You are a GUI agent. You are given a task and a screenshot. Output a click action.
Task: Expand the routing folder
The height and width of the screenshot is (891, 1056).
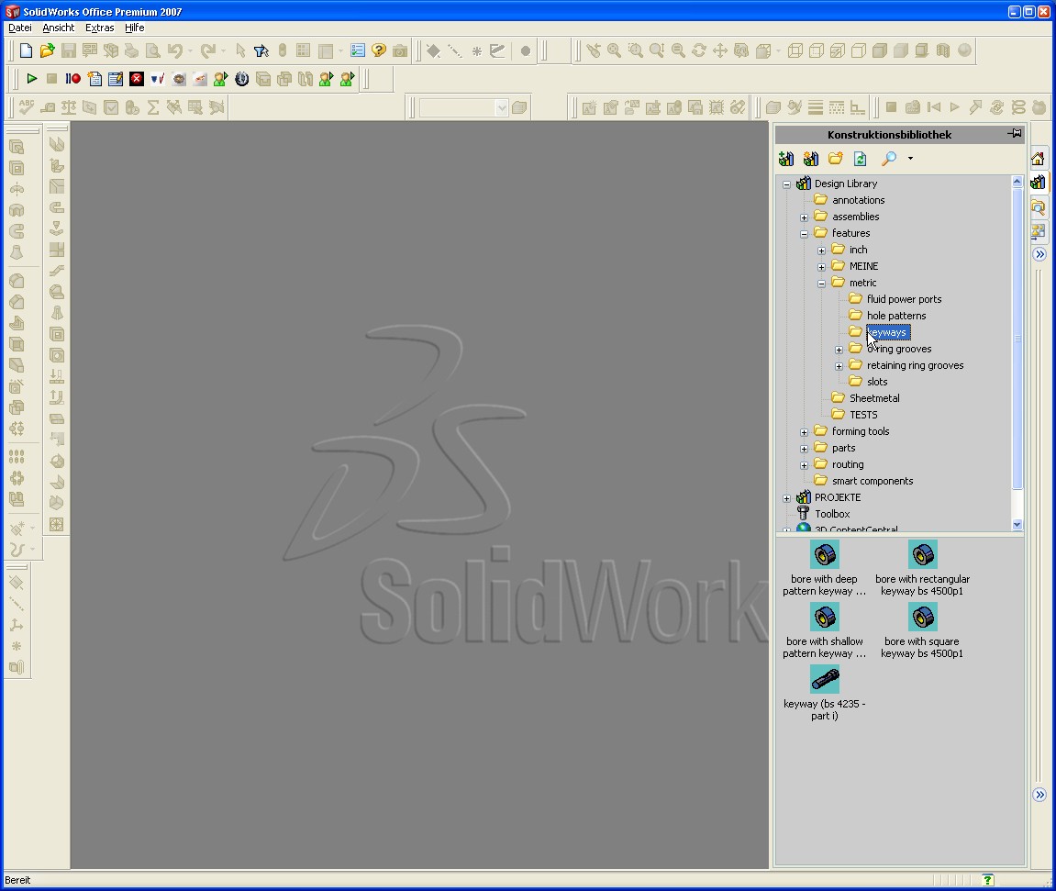pyautogui.click(x=804, y=465)
